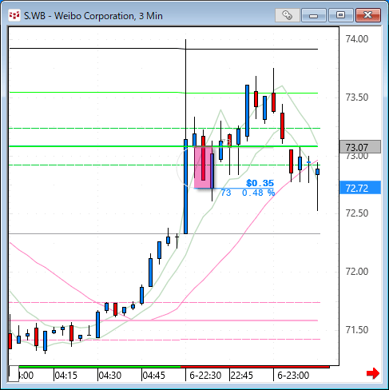Click the $0.35 measurement label
This screenshot has width=389, height=390.
coord(260,183)
